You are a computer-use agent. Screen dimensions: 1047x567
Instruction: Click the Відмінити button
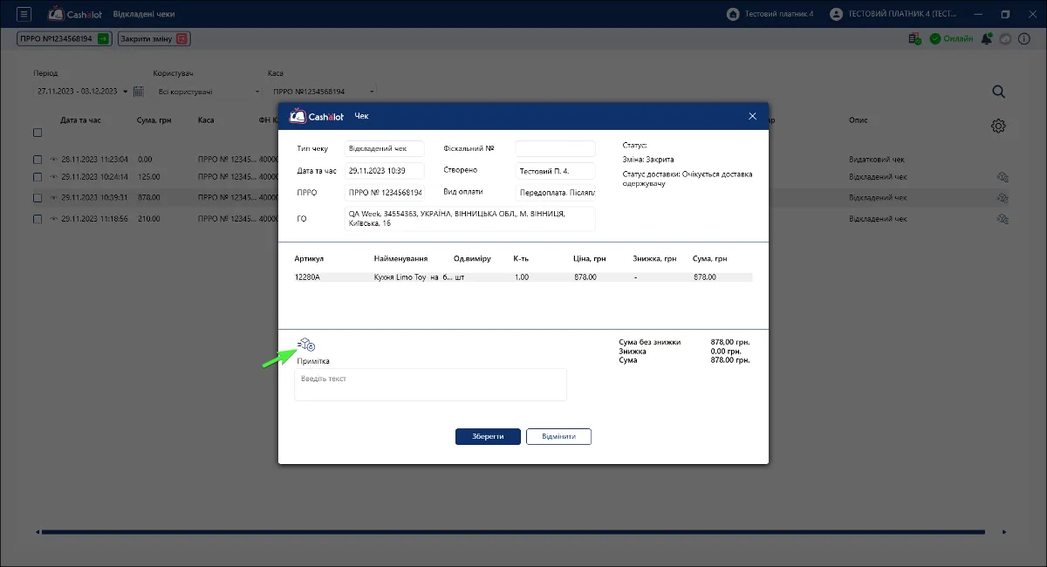click(558, 436)
